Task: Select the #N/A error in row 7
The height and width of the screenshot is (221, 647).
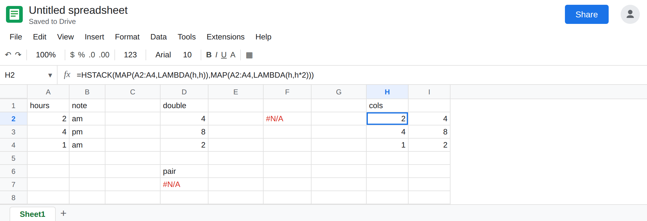Action: pos(184,185)
